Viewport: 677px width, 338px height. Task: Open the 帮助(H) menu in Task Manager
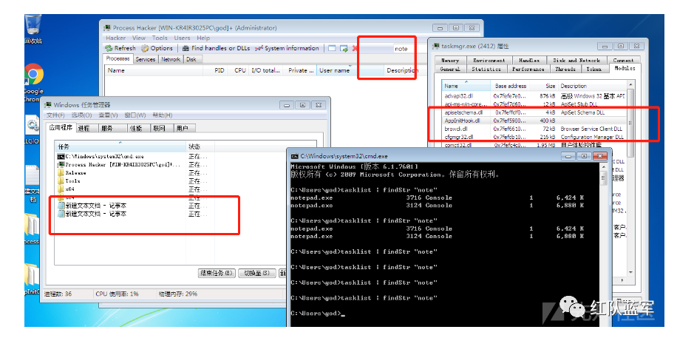click(x=163, y=115)
